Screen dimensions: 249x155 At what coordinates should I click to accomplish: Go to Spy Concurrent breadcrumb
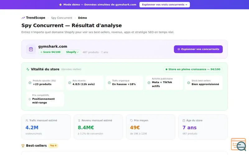(62, 18)
